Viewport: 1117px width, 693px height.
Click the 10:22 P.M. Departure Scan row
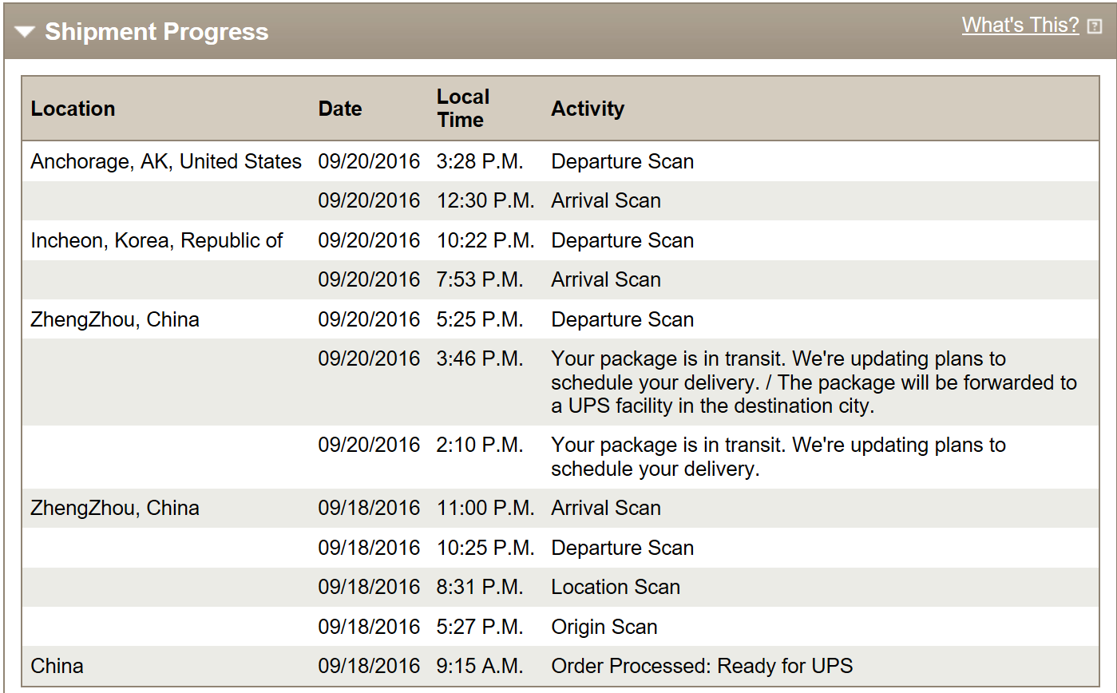[560, 240]
